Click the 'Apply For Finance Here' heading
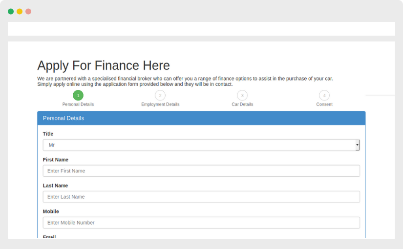Screen dimensions: 403x249 (x=104, y=65)
